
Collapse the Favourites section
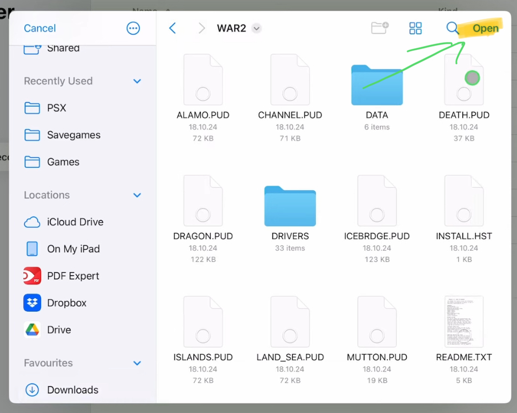(x=137, y=363)
